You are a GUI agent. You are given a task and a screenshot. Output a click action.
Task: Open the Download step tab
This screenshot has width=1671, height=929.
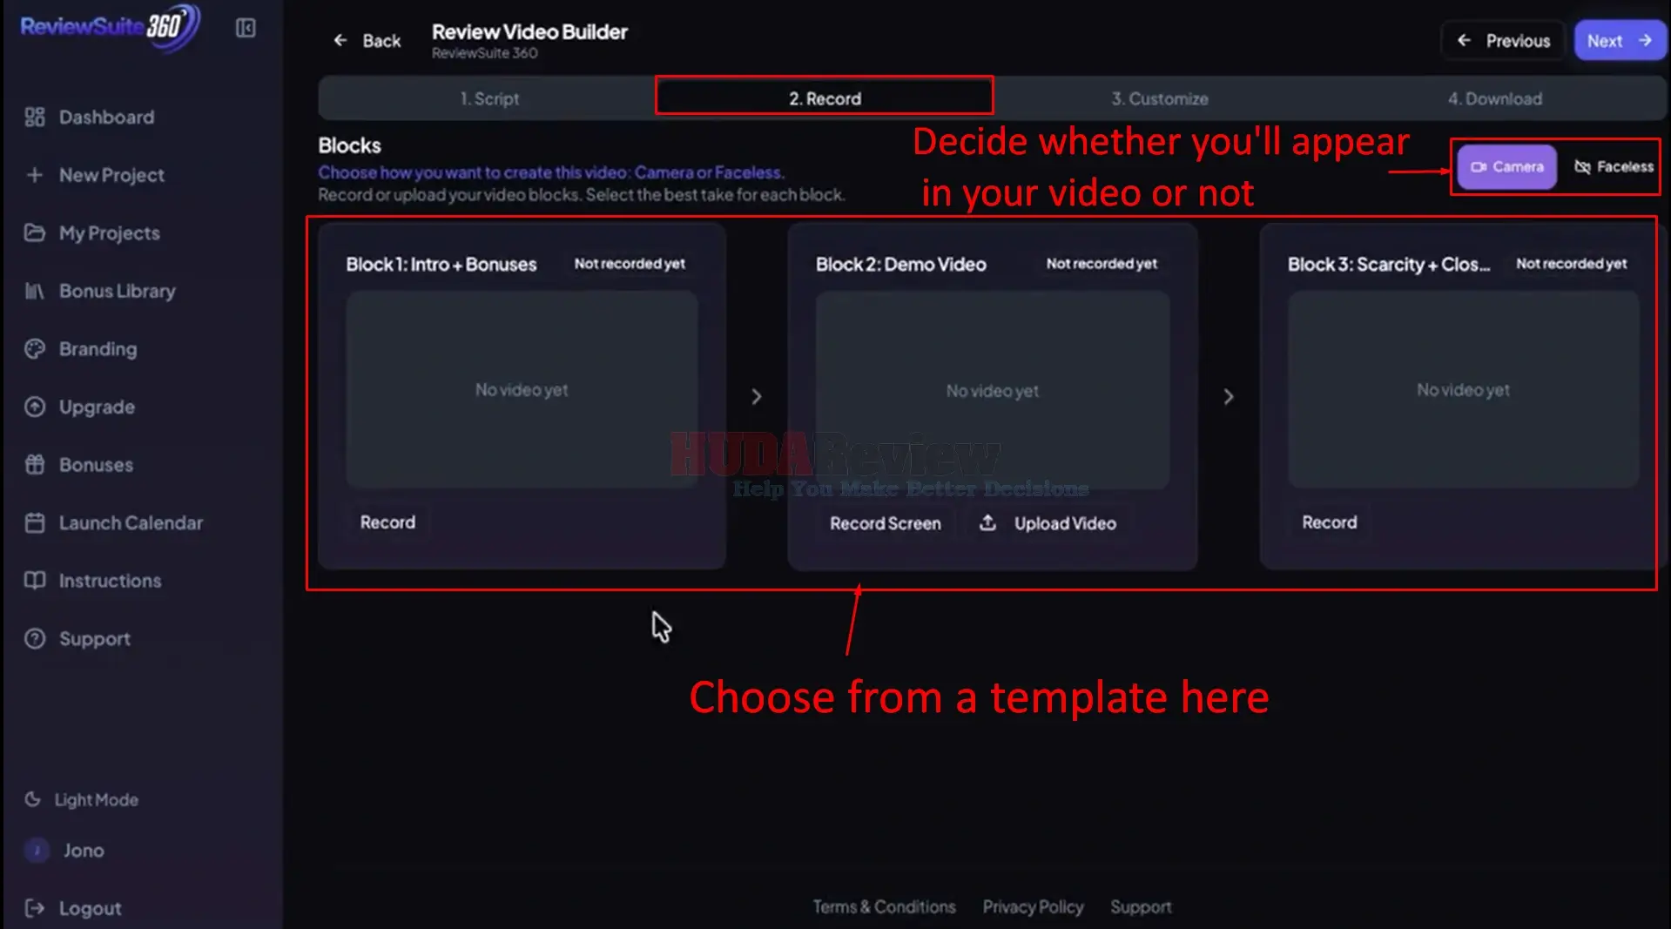click(1494, 98)
